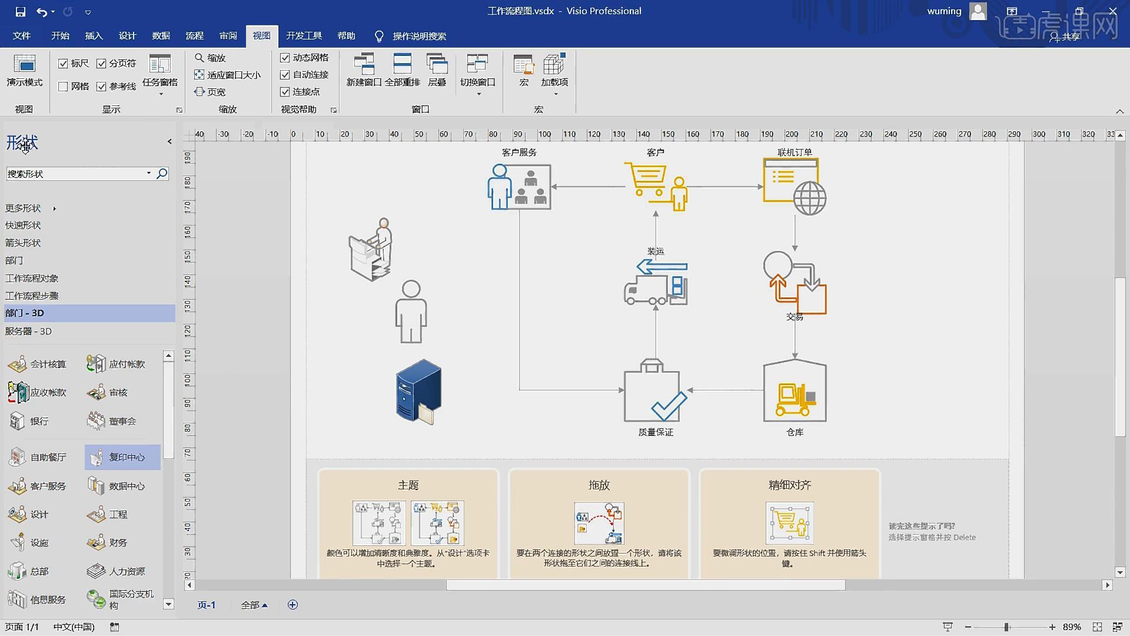Open the File (文件) tab
This screenshot has width=1130, height=636.
click(x=22, y=36)
